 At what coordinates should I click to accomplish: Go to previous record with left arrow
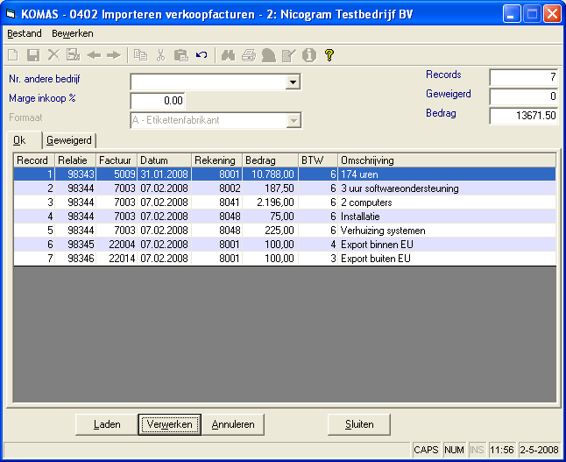coord(94,55)
